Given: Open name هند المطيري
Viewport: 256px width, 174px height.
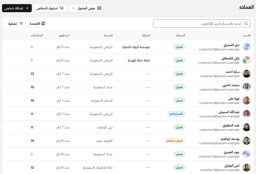Looking at the screenshot, I should pyautogui.click(x=231, y=125).
